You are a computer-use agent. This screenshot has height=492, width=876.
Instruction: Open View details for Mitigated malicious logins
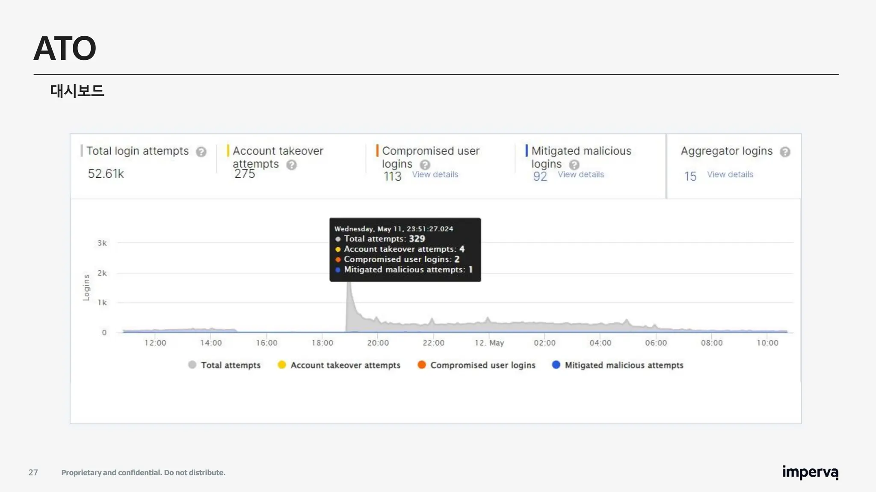(580, 175)
